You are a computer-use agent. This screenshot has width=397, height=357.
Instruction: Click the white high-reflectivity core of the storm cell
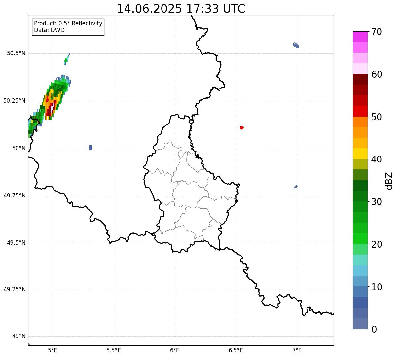point(52,108)
